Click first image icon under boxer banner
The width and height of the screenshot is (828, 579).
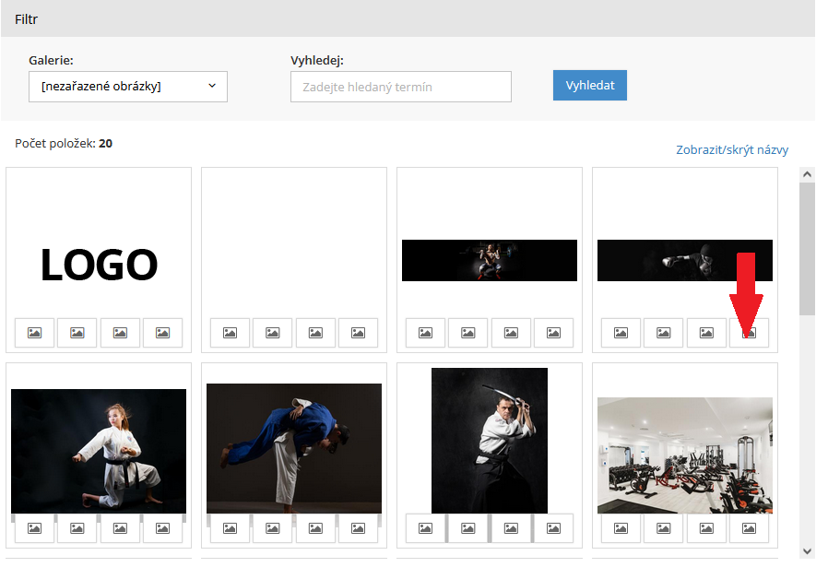(x=621, y=333)
